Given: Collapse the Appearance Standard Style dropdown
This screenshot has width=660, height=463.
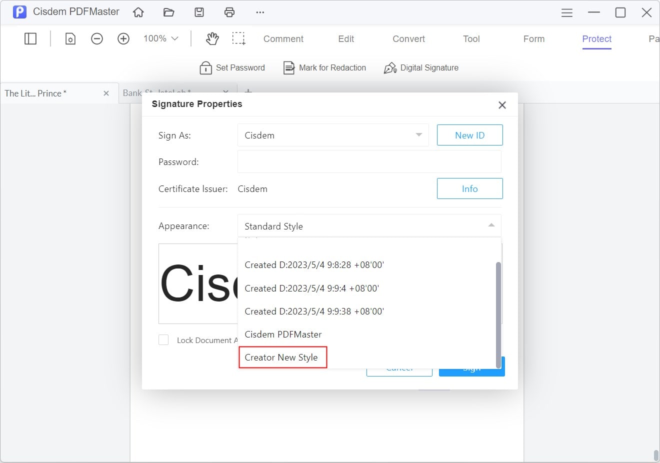Looking at the screenshot, I should (x=491, y=226).
